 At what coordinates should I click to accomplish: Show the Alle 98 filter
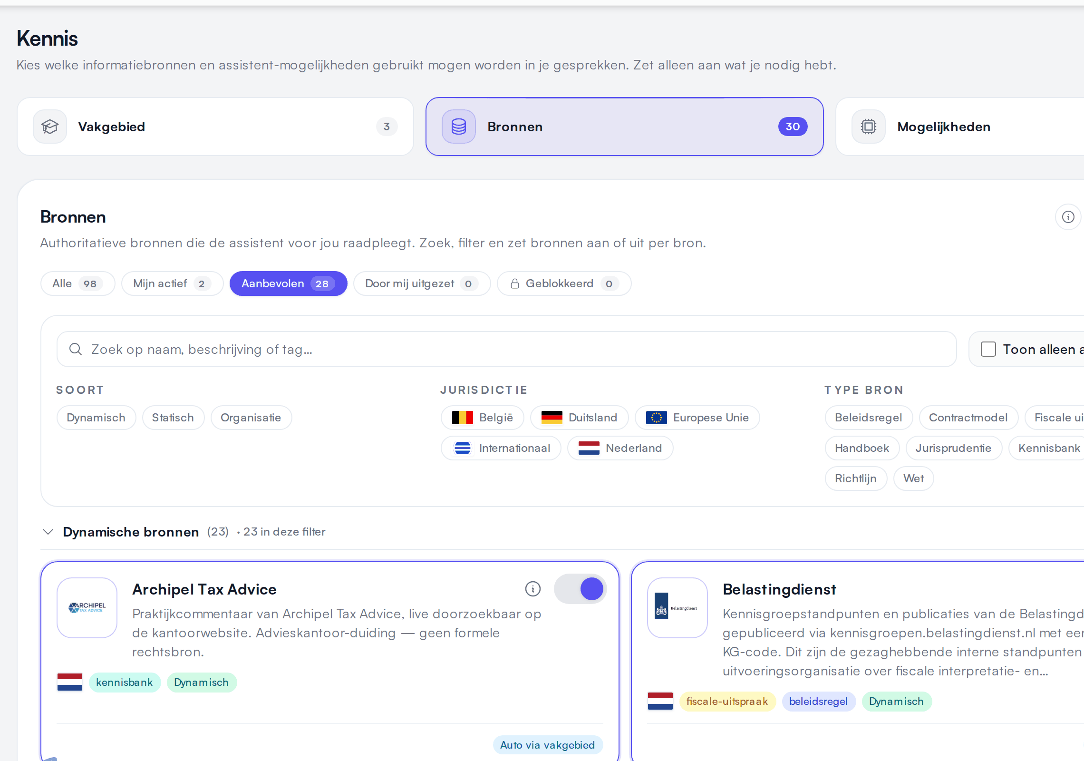pos(77,283)
